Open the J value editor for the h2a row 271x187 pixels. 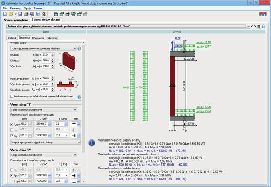50,124
